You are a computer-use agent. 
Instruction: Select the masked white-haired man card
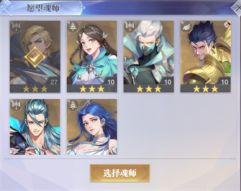tap(148, 57)
